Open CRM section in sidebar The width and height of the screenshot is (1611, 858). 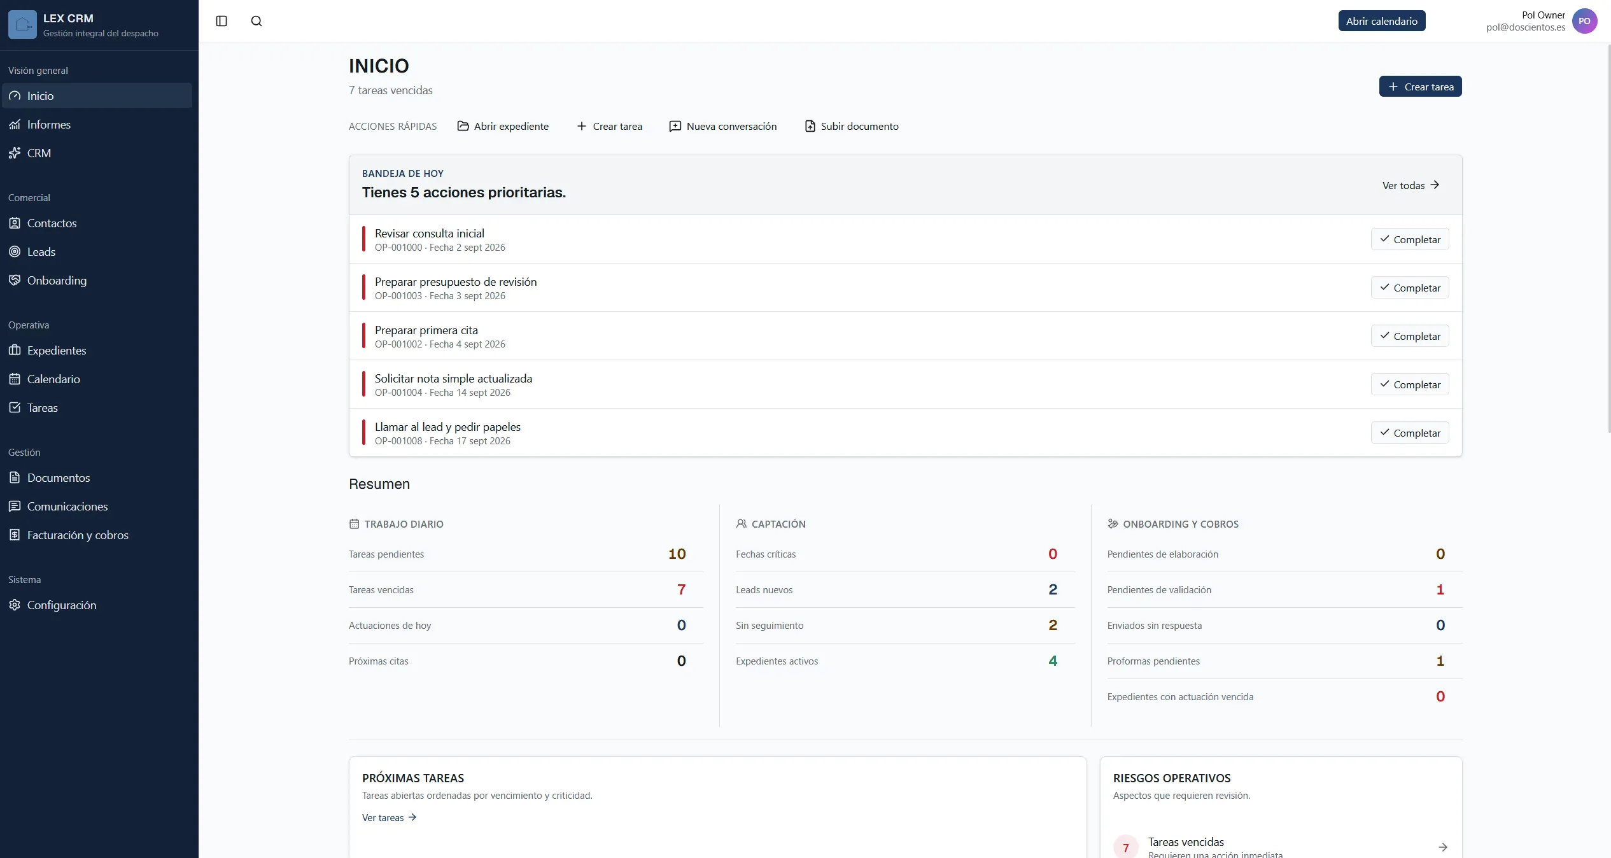(97, 153)
